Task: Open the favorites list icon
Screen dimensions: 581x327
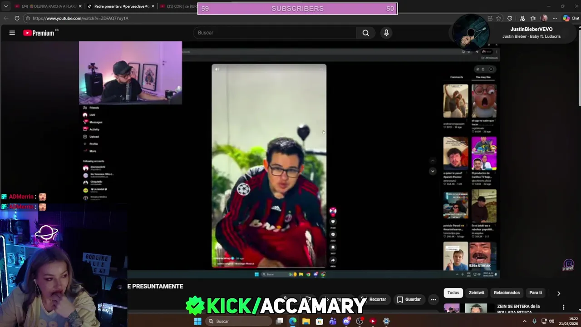Action: coord(533,18)
